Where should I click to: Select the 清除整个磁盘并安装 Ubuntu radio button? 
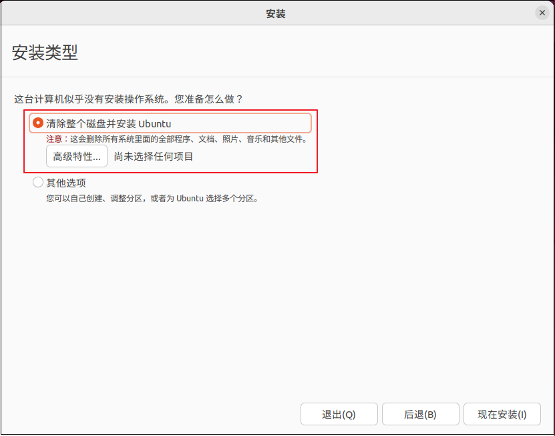38,123
